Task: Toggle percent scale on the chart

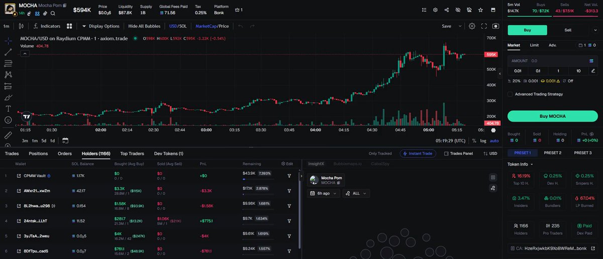Action: tap(474, 141)
